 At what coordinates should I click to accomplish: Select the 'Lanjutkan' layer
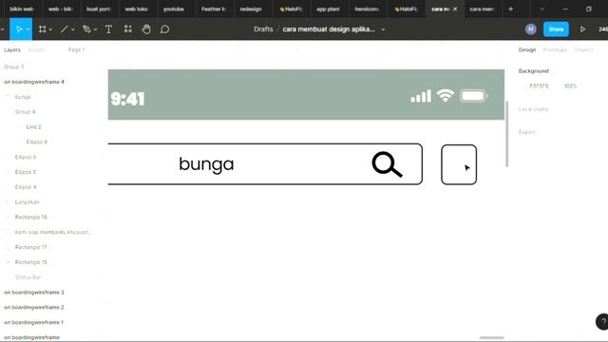click(x=28, y=202)
